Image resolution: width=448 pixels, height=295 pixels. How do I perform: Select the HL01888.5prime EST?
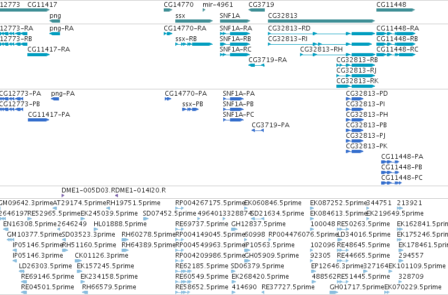(x=96, y=229)
